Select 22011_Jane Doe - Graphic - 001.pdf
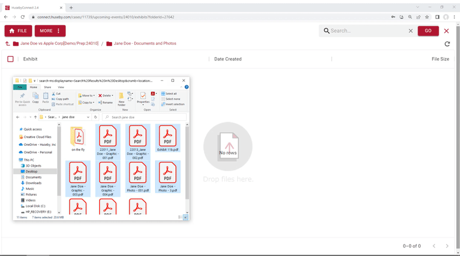 click(108, 142)
